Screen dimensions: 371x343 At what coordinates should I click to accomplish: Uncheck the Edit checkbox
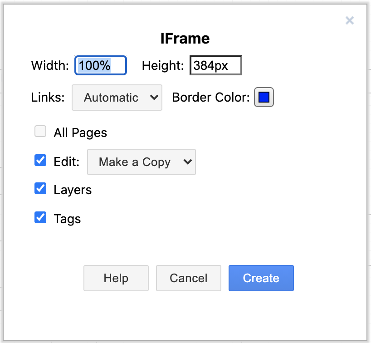(x=40, y=161)
